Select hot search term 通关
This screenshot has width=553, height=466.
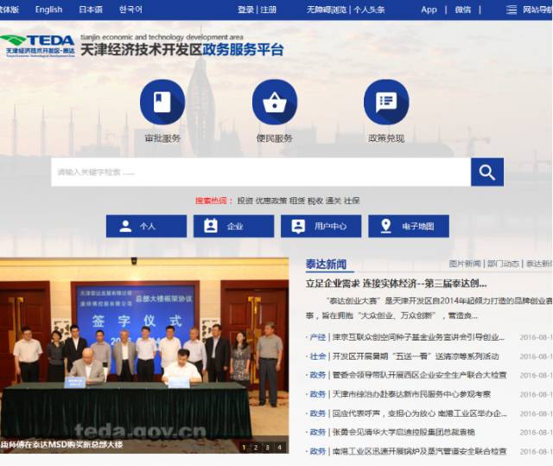point(334,201)
